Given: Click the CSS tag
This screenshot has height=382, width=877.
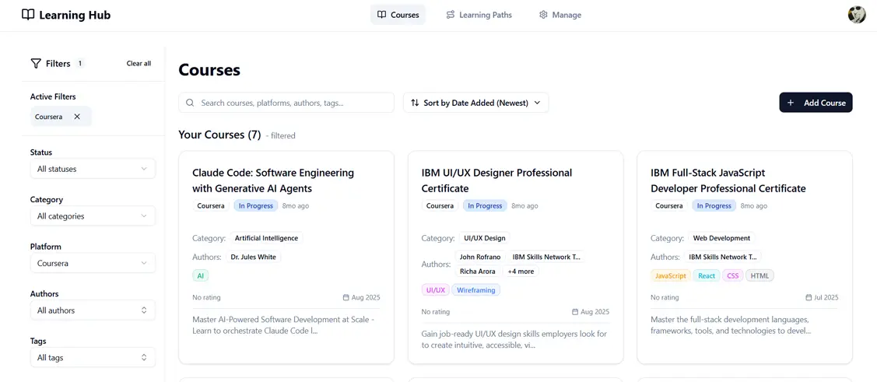Looking at the screenshot, I should (x=733, y=275).
